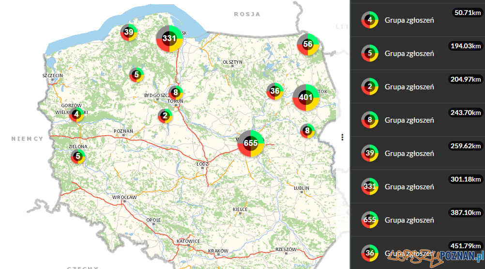
Task: Click list icon with number 36
Action: pos(370,253)
